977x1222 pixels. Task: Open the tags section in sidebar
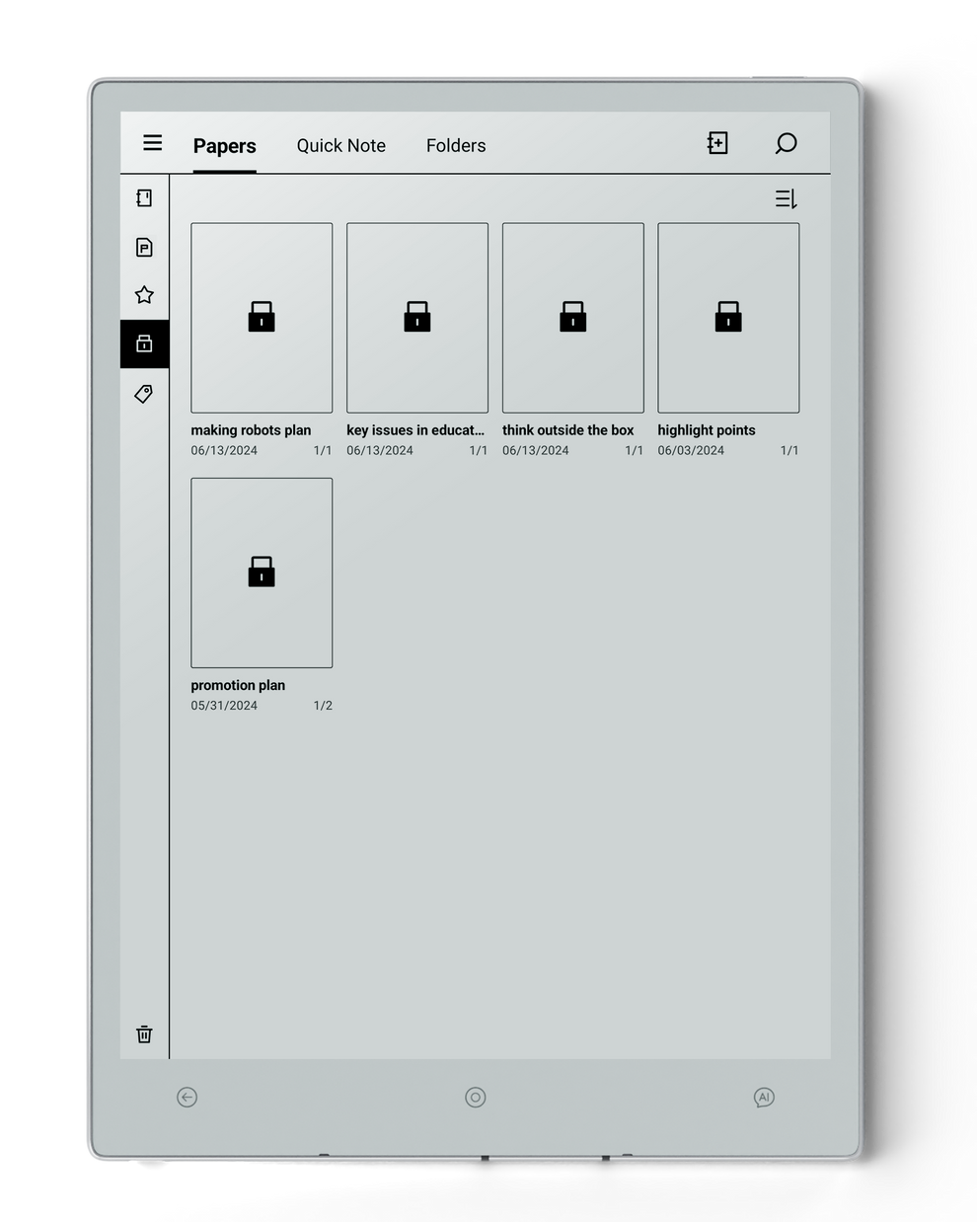(144, 394)
